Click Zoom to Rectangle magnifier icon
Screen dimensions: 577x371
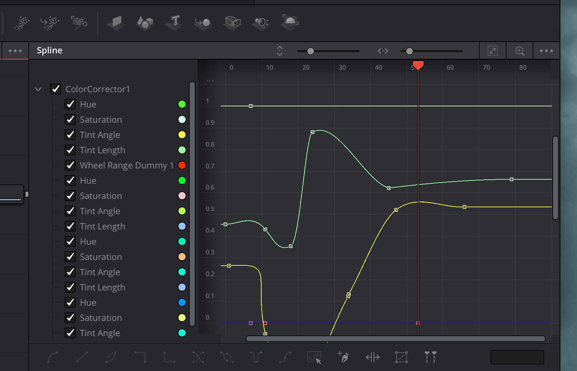[x=520, y=51]
